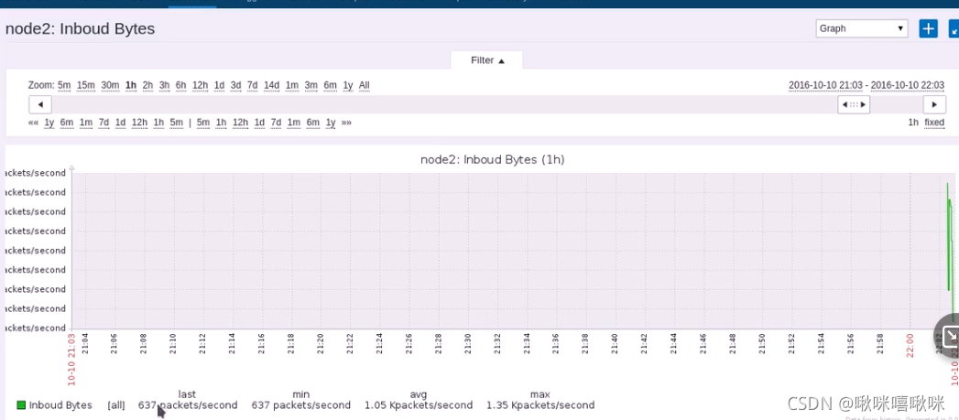Move forward 1d using forward navigation link
Screen dimensions: 959x420
coord(259,123)
